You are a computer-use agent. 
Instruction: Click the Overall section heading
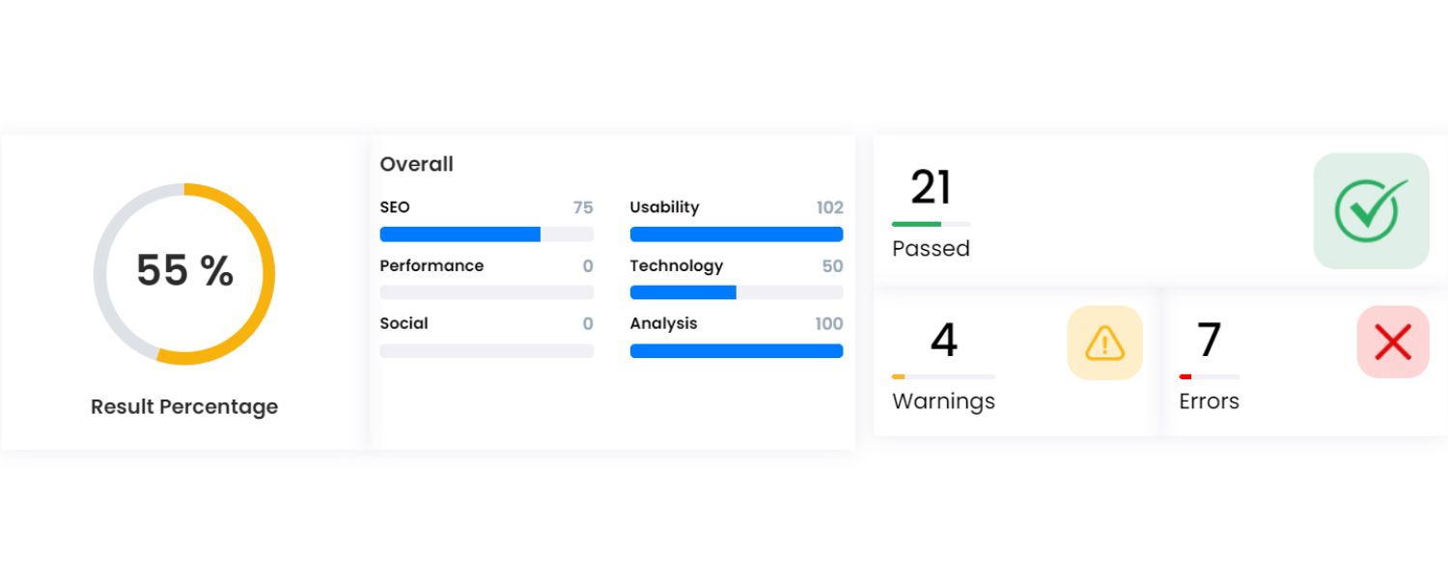[x=416, y=164]
